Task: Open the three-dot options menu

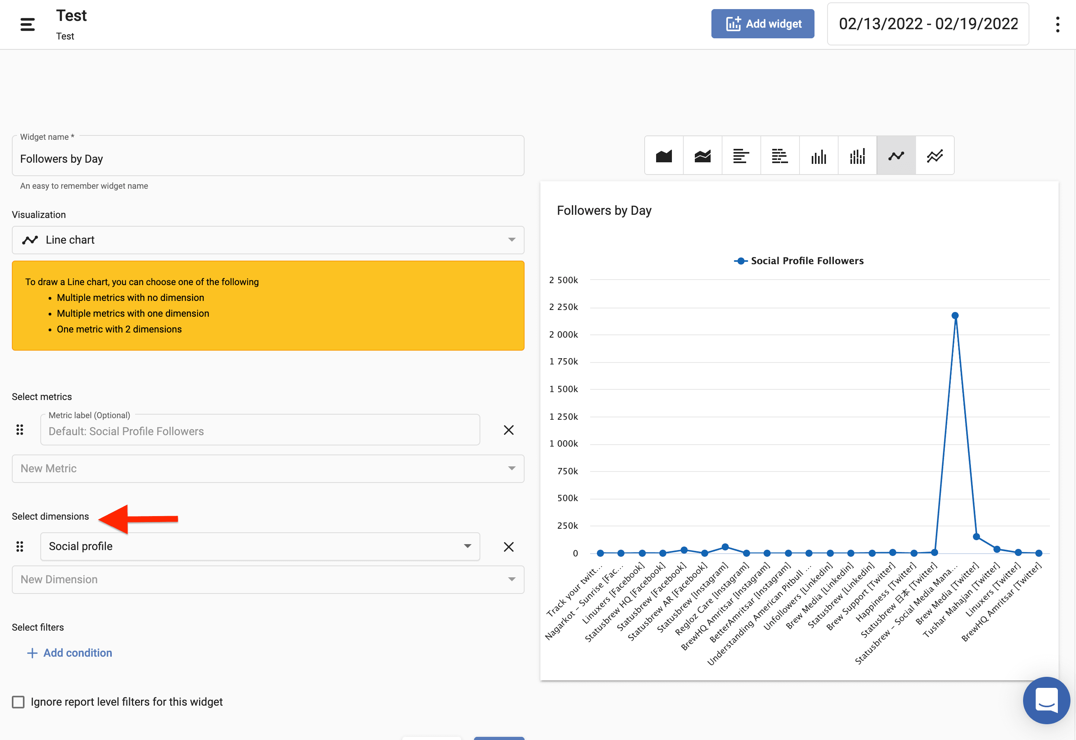Action: 1057,24
